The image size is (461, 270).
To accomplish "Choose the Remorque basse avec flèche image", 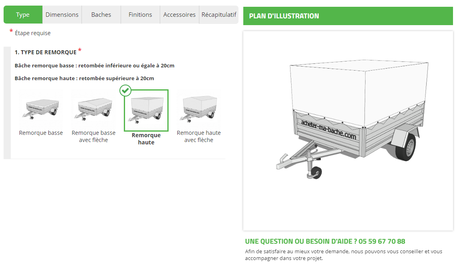I will pos(93,109).
